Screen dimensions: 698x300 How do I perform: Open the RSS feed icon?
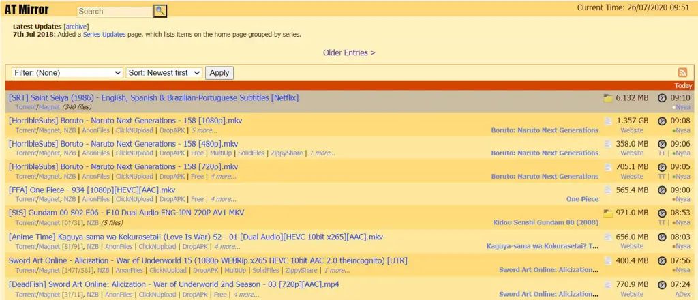click(x=682, y=72)
